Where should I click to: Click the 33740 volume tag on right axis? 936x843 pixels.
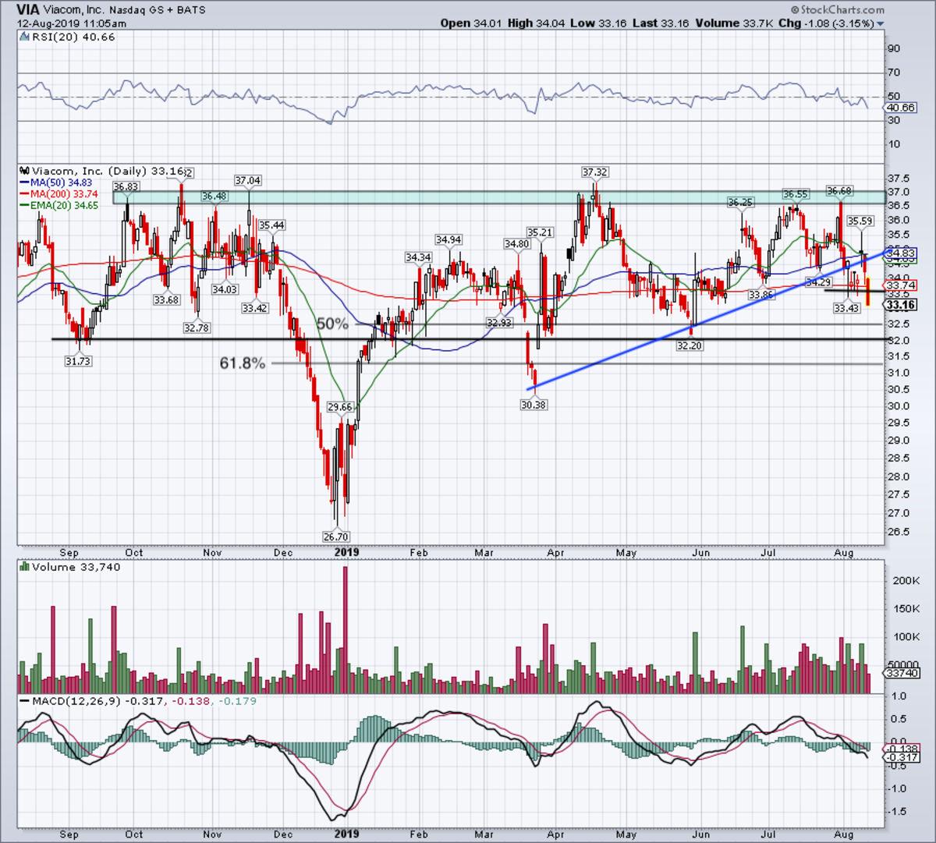click(902, 672)
